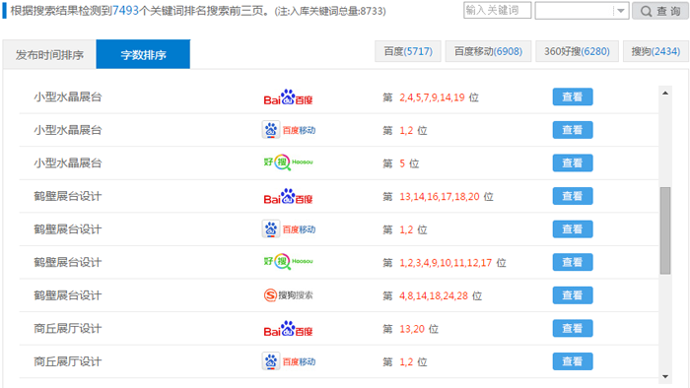Click Baidu Mobile logo in 商丘展厅设计 row
Viewport: 690px width, 388px height.
[289, 361]
